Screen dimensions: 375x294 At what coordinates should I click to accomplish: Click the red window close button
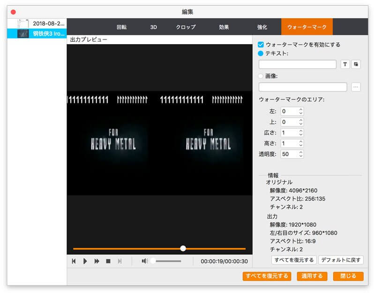14,12
